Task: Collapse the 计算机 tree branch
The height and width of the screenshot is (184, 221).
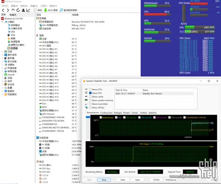Action: click(2, 22)
